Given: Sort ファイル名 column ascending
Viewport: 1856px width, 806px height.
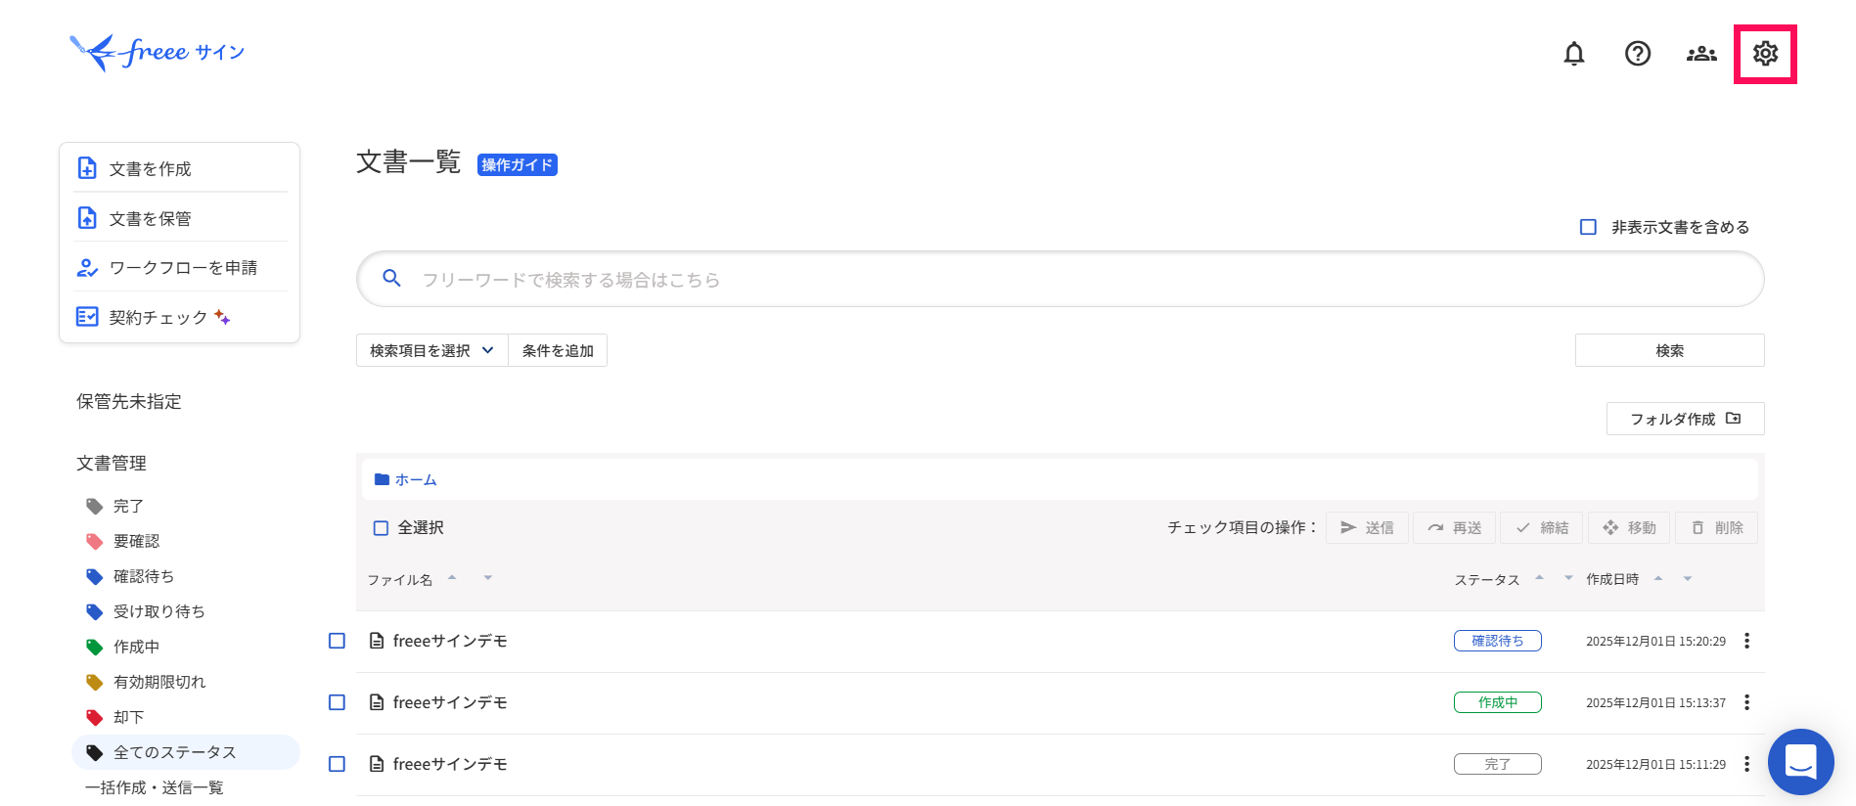Looking at the screenshot, I should tap(452, 577).
